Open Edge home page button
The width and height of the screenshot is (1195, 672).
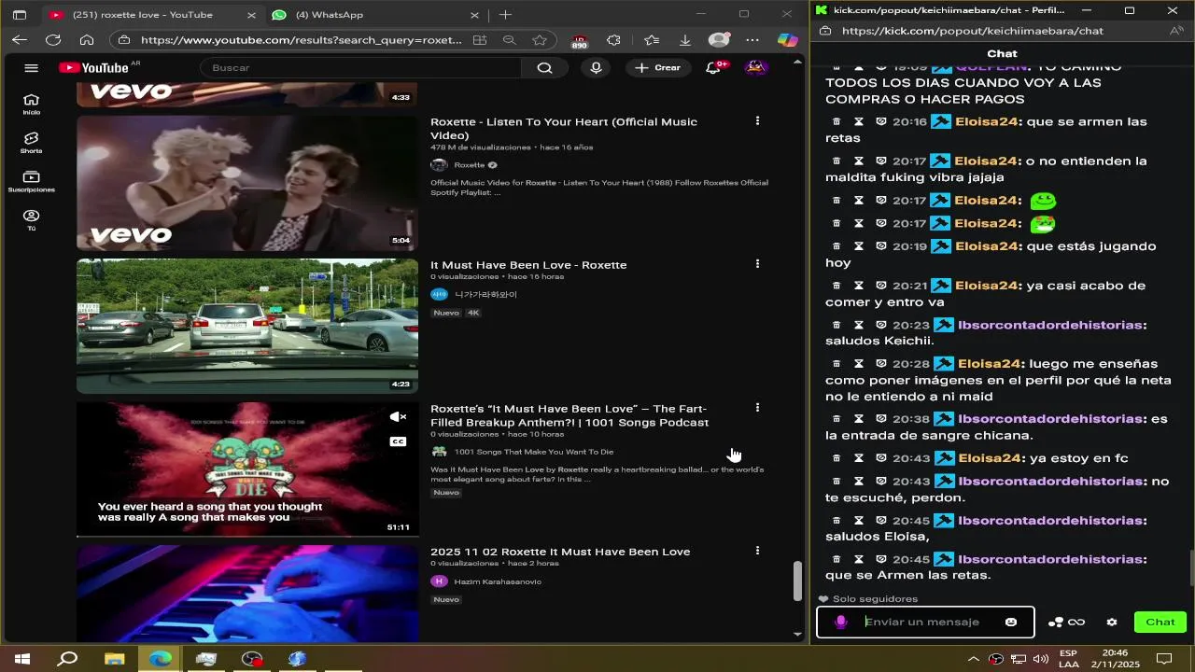click(x=87, y=40)
